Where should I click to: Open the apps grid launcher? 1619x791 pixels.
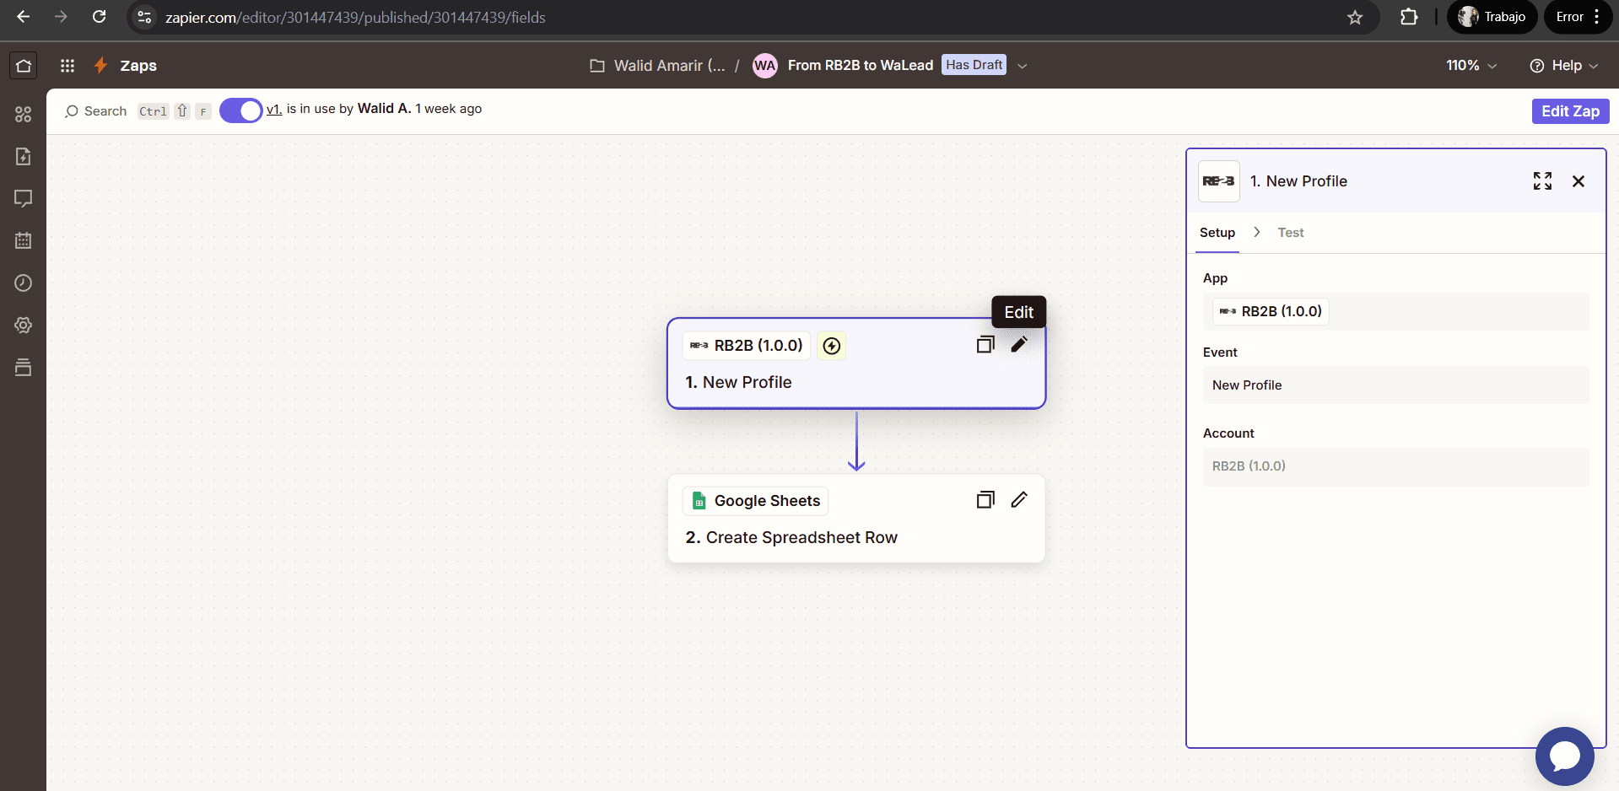(x=67, y=65)
